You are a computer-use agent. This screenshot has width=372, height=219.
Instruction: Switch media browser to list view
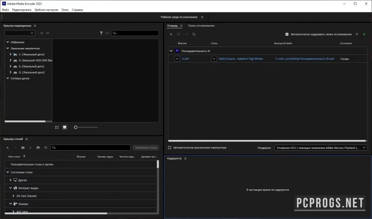pyautogui.click(x=57, y=127)
